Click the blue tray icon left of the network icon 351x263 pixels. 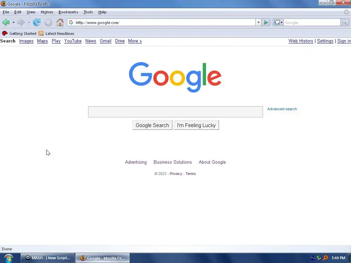tap(313, 258)
